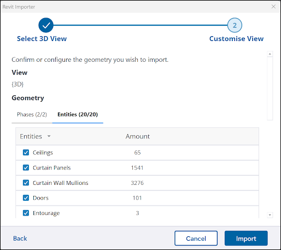This screenshot has height=250, width=281.
Task: Toggle the Curtain Wall Mullions checkbox
Action: (26, 183)
